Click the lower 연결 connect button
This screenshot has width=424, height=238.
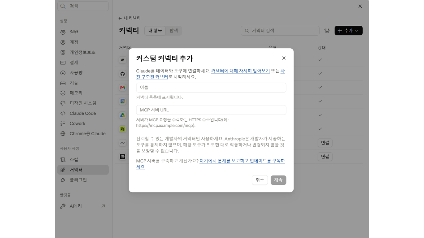coord(325,157)
